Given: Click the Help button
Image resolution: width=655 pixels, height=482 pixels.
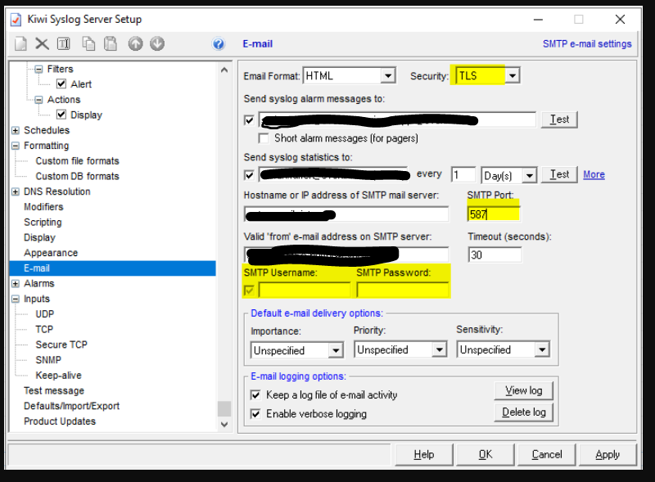Looking at the screenshot, I should [x=423, y=454].
